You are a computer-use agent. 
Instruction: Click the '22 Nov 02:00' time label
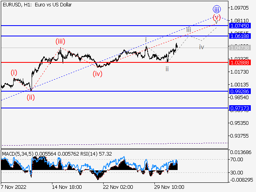[x=118, y=187]
